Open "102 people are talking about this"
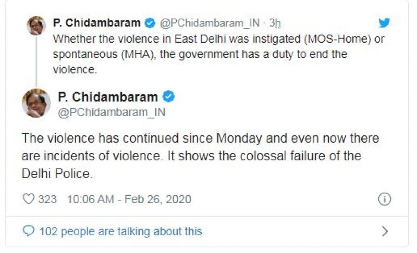417x253 pixels. [120, 231]
